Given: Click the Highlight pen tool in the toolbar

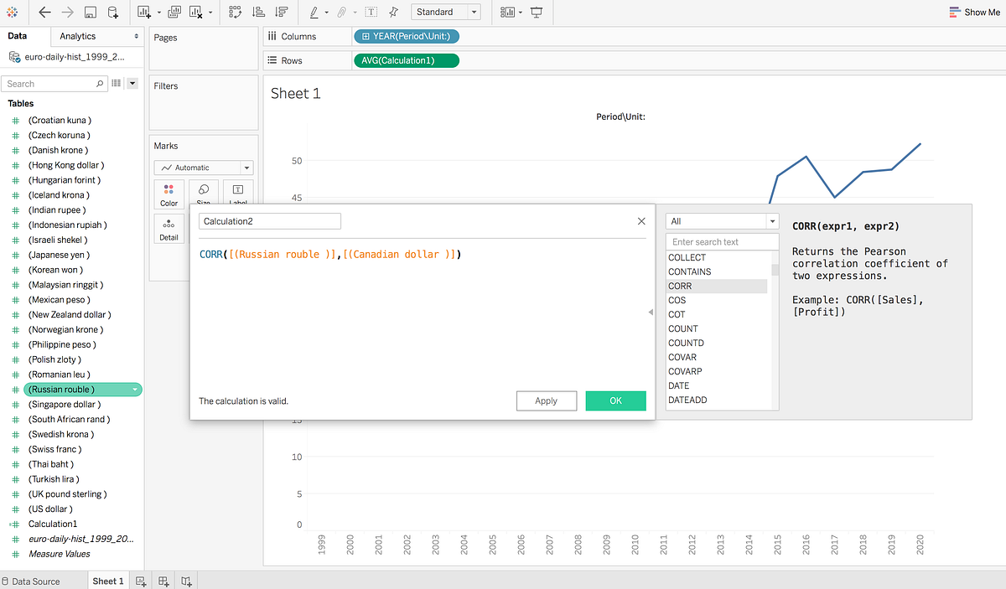Looking at the screenshot, I should pos(314,12).
